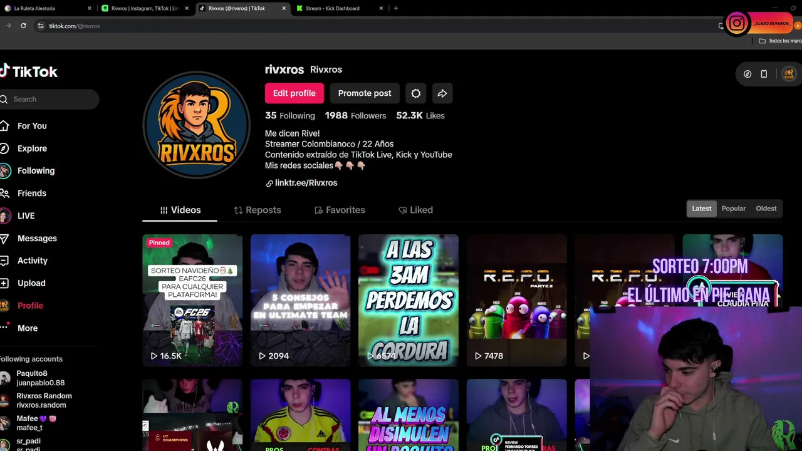Open Al Menos Disimulen video
This screenshot has width=802, height=451.
pyautogui.click(x=409, y=415)
